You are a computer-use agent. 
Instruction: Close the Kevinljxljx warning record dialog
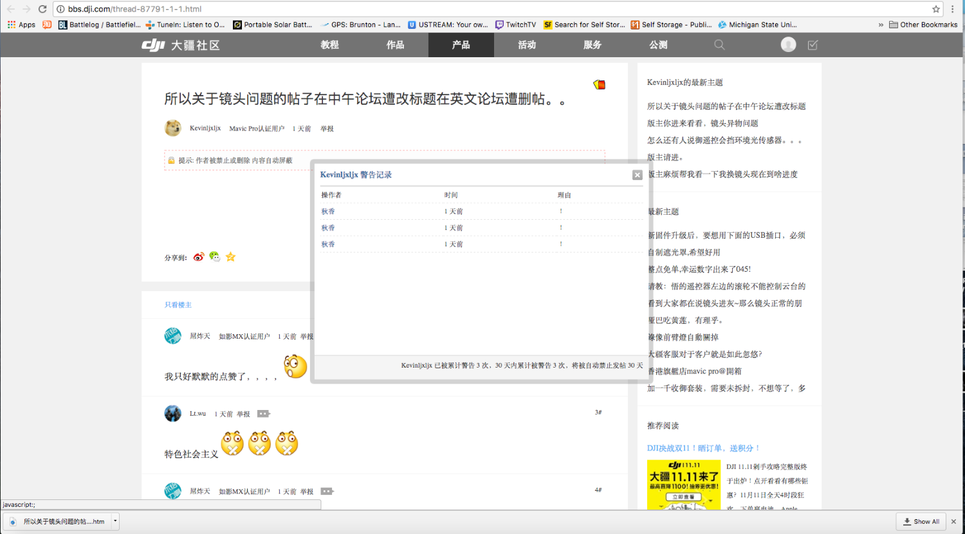637,175
